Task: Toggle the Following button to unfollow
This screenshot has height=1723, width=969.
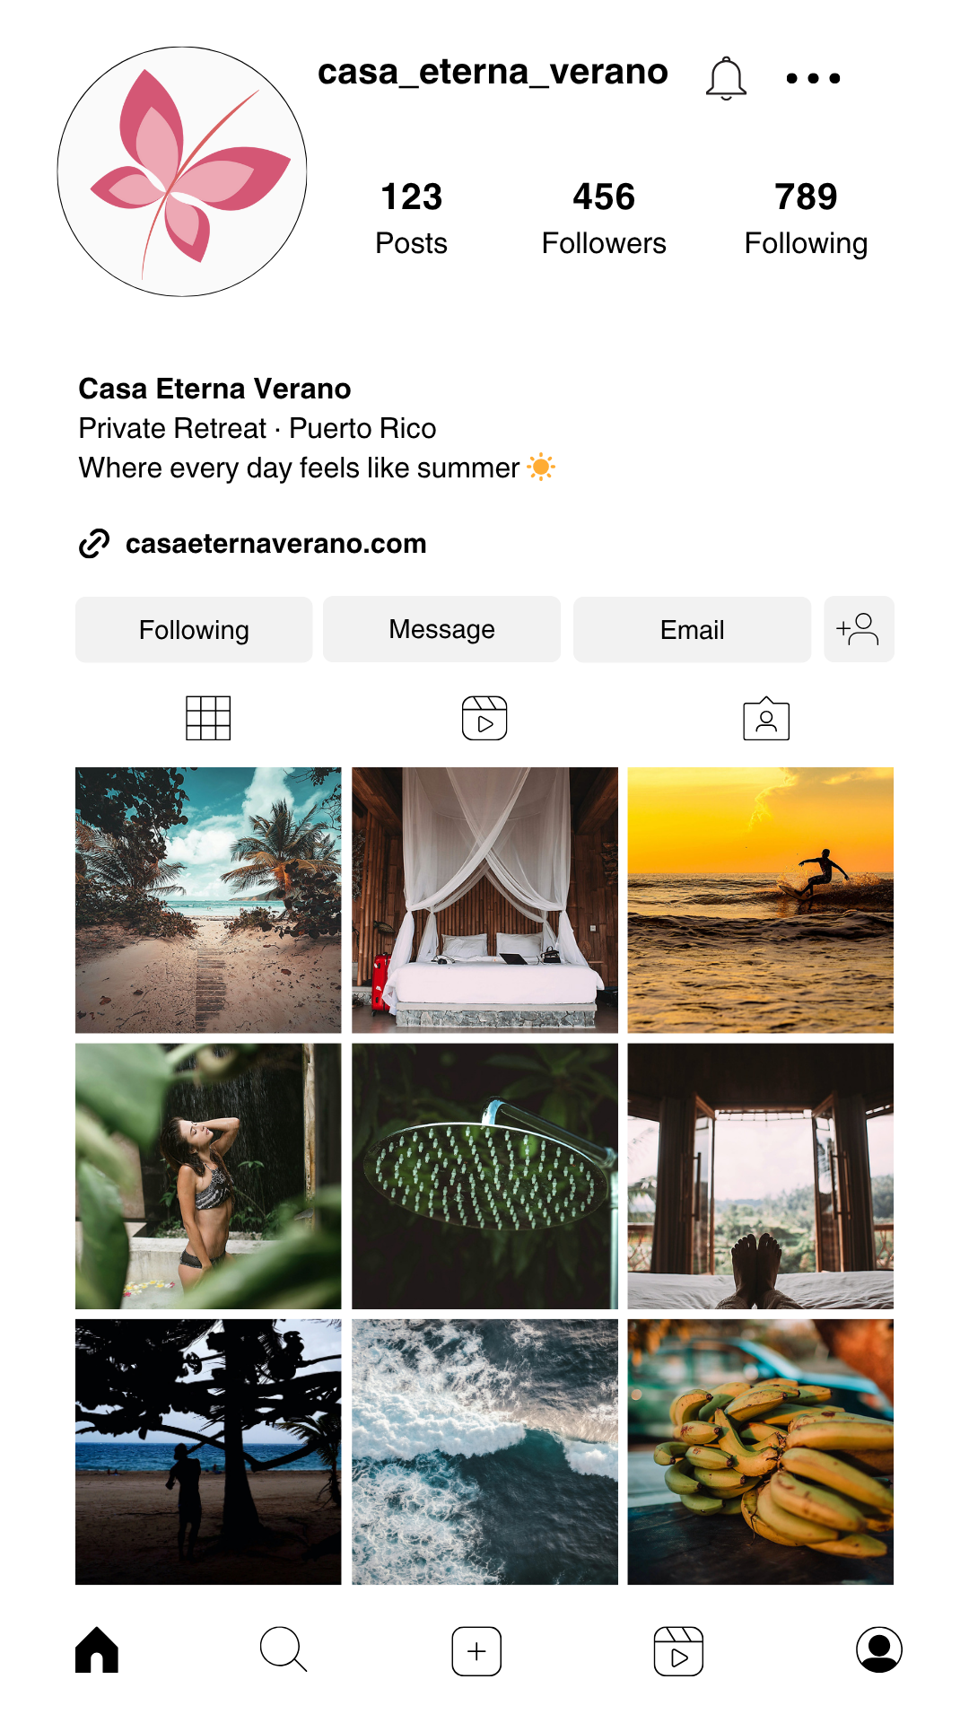Action: pyautogui.click(x=194, y=630)
